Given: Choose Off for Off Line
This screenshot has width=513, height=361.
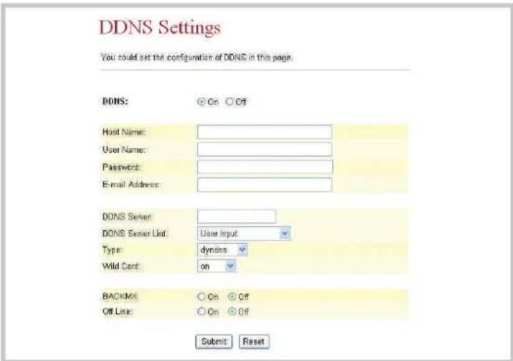Looking at the screenshot, I should coord(232,312).
